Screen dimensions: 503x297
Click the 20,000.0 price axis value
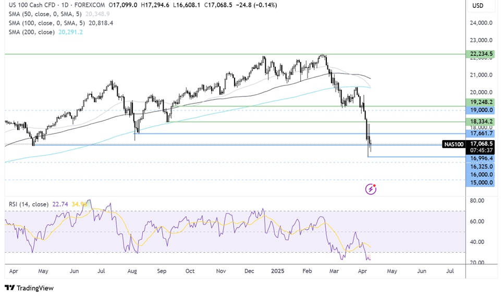481,92
